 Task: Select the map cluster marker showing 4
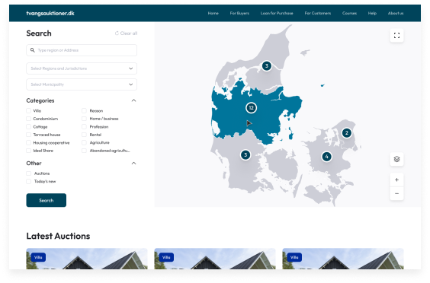tap(326, 157)
